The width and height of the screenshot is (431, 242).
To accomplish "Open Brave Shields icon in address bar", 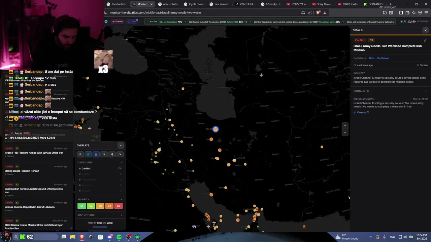I will tap(318, 13).
